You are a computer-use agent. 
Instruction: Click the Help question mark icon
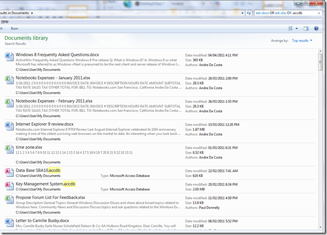click(x=316, y=29)
